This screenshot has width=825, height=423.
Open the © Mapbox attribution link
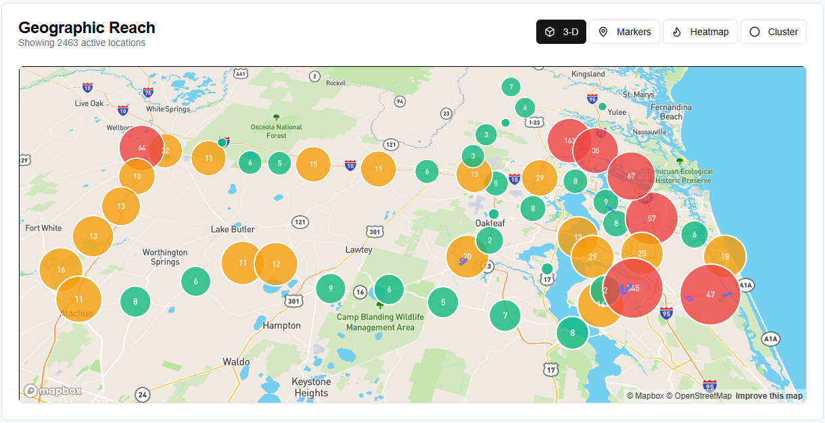coord(645,396)
